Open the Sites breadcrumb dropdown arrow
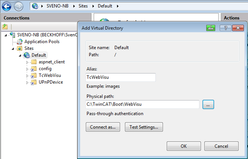The height and width of the screenshot is (159, 248). (93, 6)
